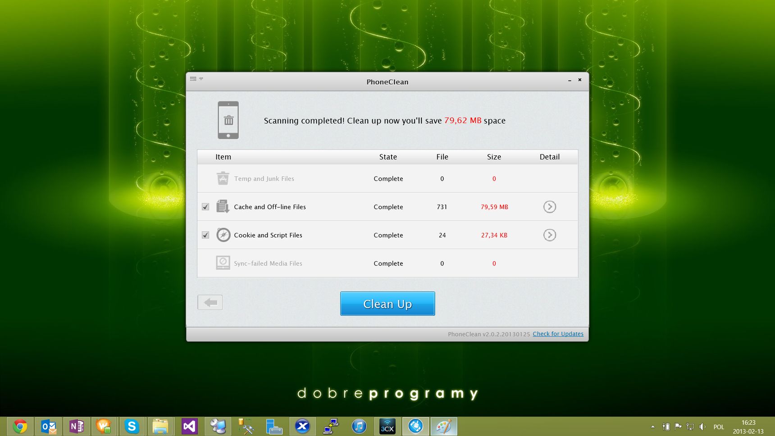Open the taskbar clock and date
Image resolution: width=775 pixels, height=436 pixels.
(x=748, y=427)
